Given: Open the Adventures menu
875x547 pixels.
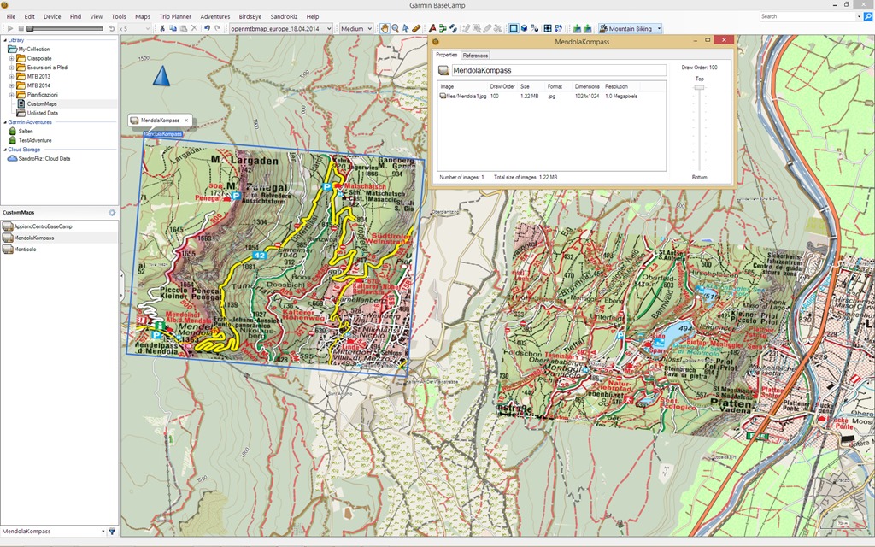Looking at the screenshot, I should [214, 17].
